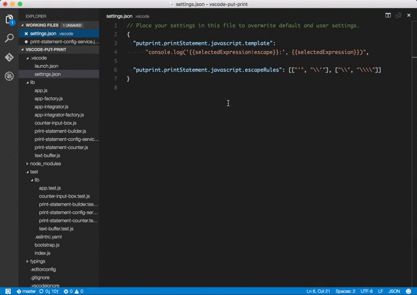Screen dimensions: 417x295
Task: Open index.js
Action: (42, 253)
